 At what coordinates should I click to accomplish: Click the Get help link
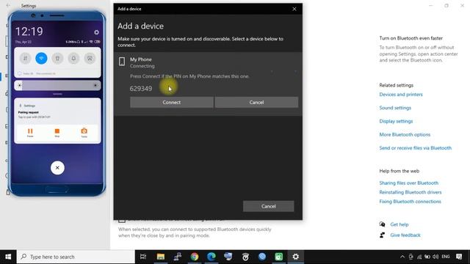(399, 224)
